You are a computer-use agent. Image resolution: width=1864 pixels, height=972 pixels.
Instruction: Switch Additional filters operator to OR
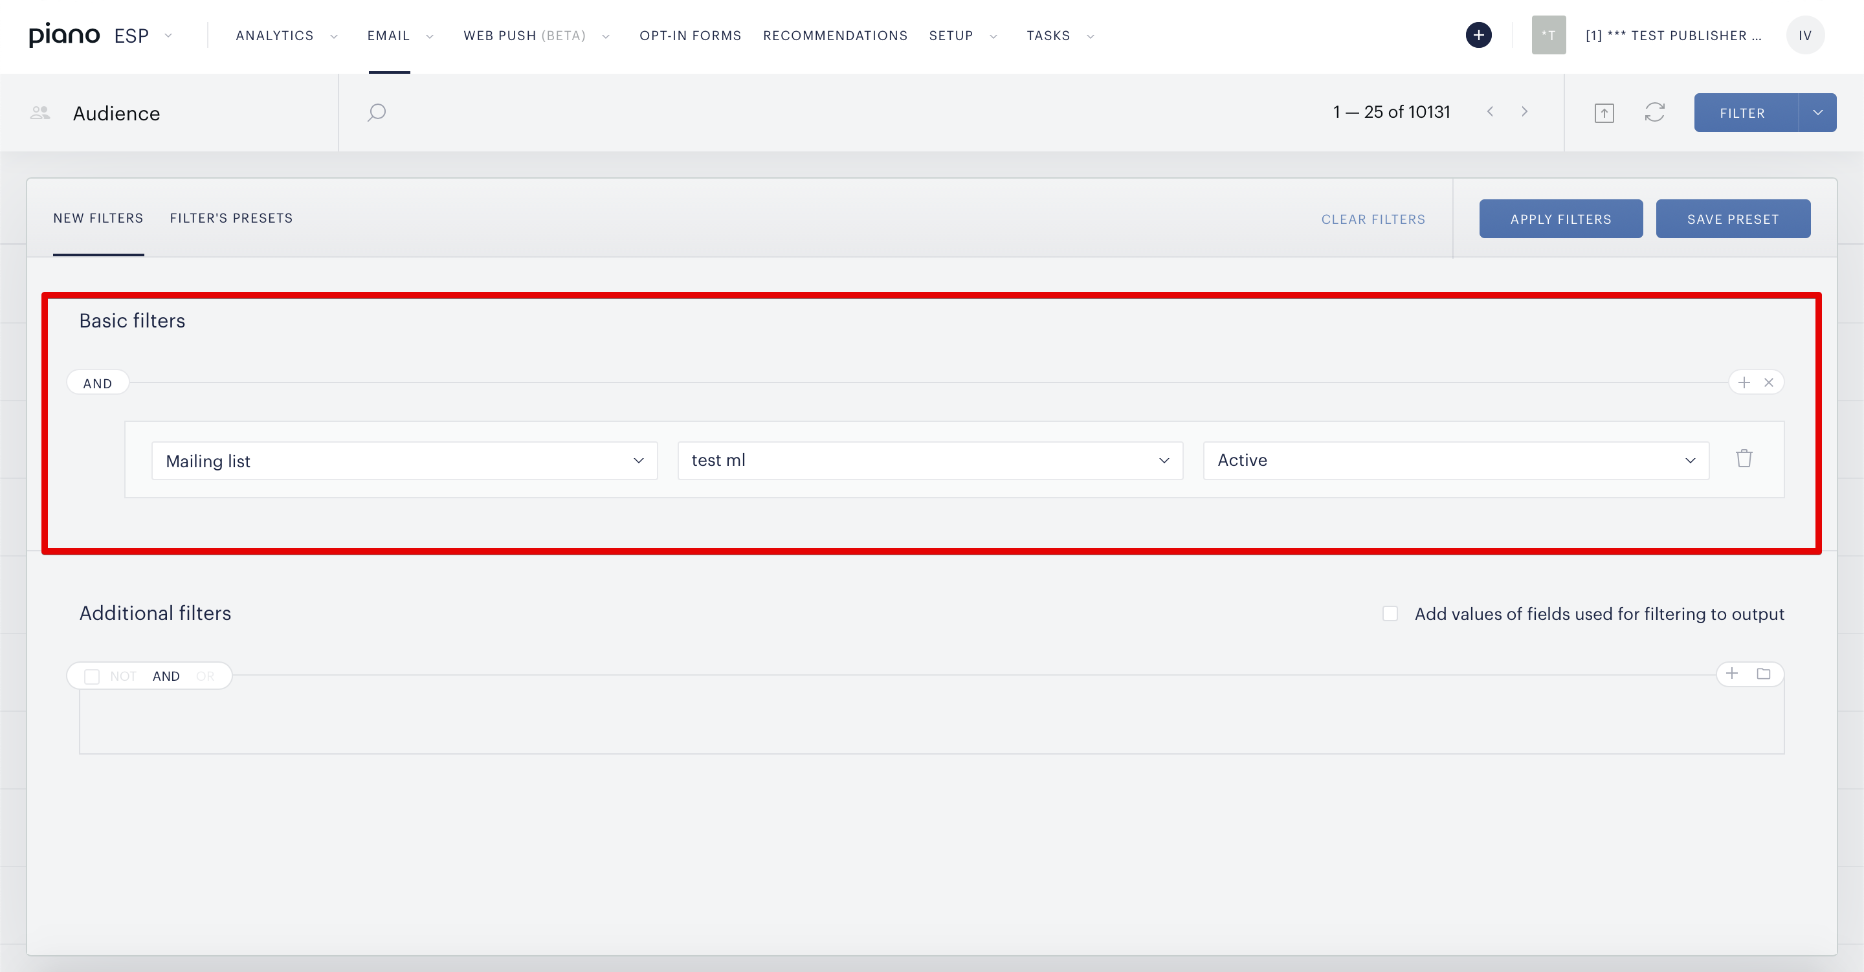205,676
